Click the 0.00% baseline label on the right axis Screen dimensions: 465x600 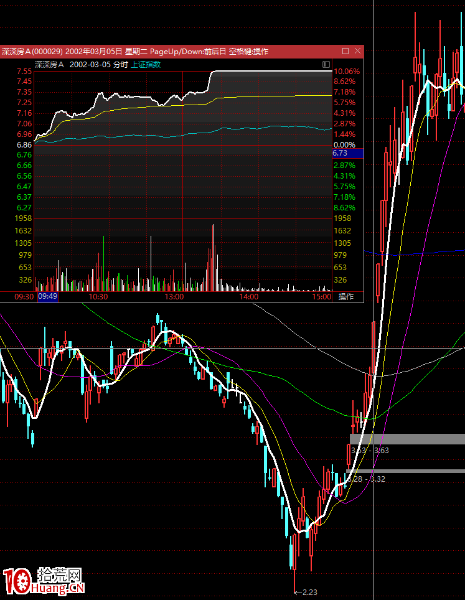(x=344, y=144)
